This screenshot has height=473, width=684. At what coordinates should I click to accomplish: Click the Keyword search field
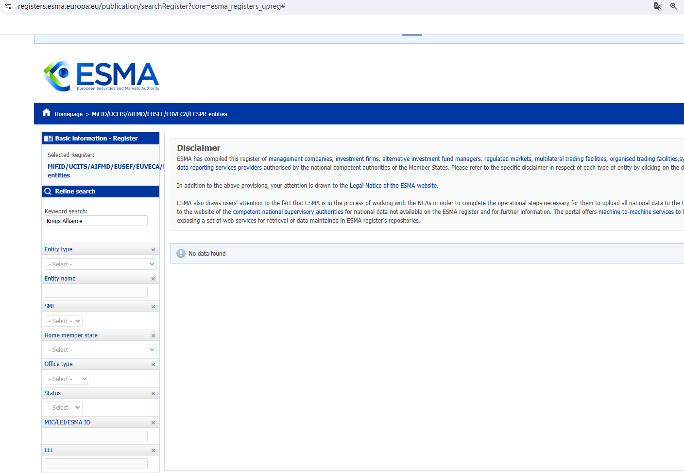point(96,221)
